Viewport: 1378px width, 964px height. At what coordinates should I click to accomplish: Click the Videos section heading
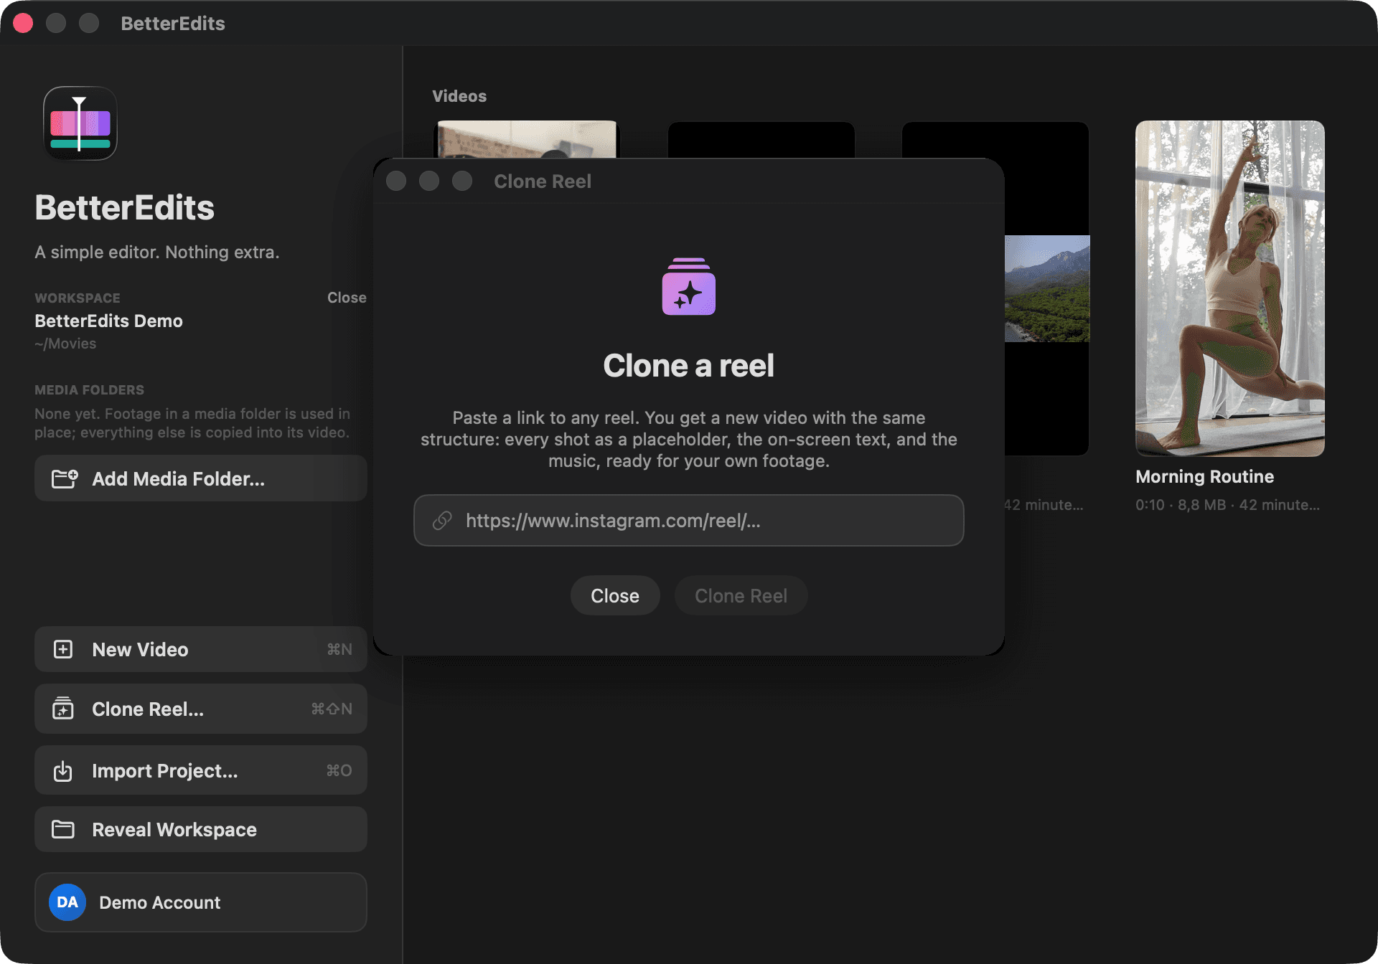[x=459, y=96]
